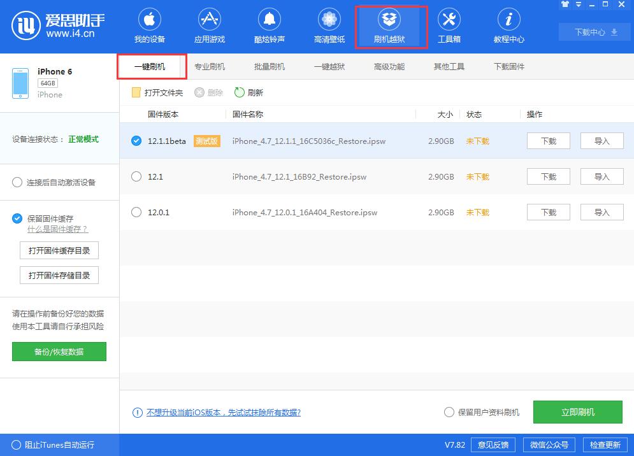Select the 12.1 firmware radio button

[136, 176]
